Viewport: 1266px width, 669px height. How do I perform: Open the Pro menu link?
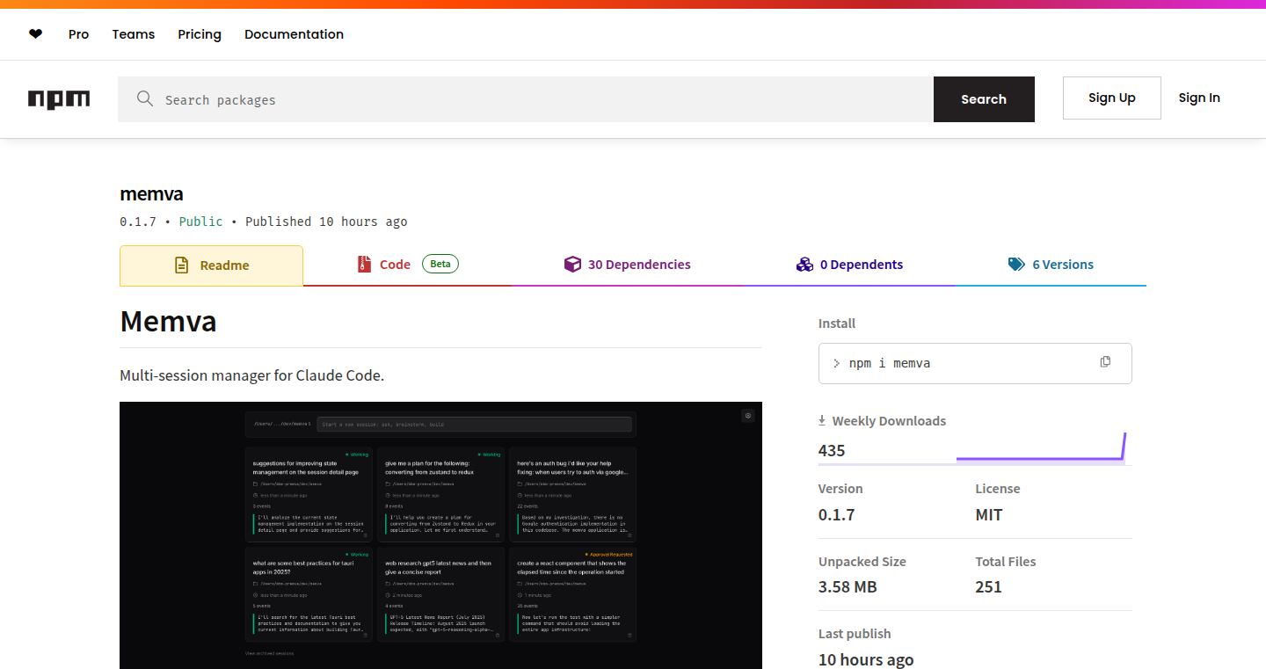[79, 34]
